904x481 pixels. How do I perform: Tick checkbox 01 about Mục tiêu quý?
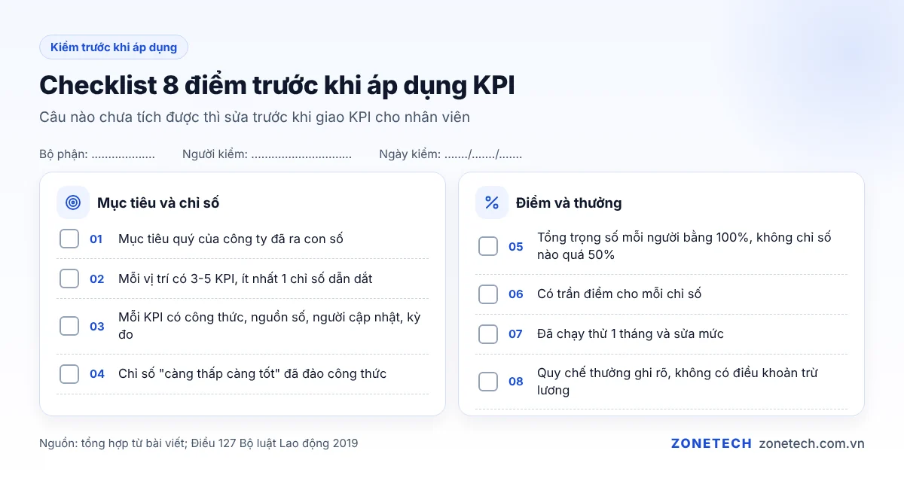[x=69, y=239]
